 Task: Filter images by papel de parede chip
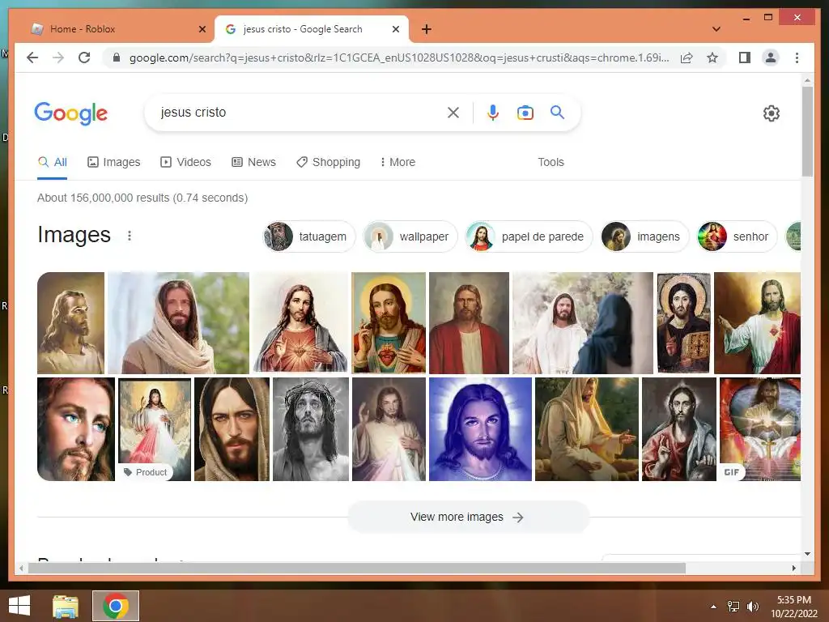pyautogui.click(x=529, y=236)
